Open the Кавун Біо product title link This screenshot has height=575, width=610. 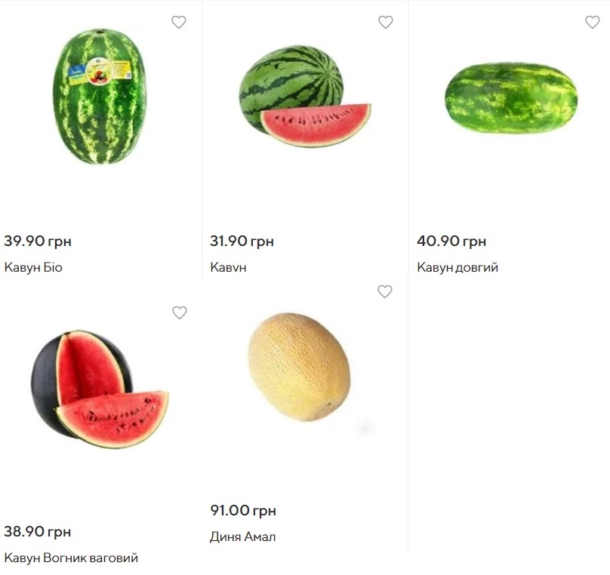point(33,267)
